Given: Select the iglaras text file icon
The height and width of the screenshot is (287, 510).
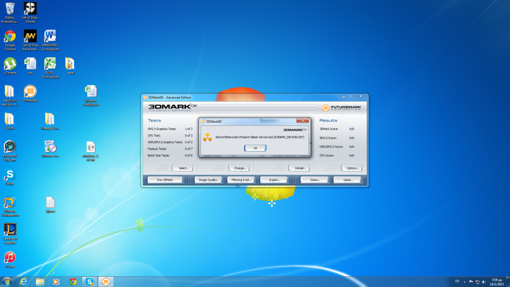Looking at the screenshot, I should (50, 205).
